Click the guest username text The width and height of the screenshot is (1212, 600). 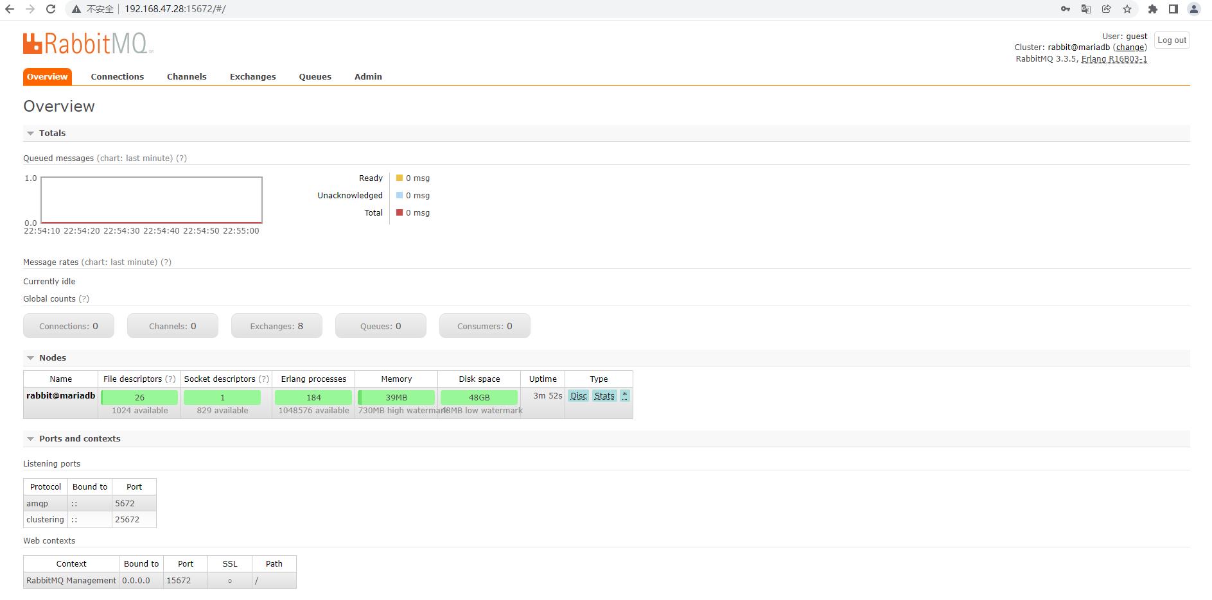pyautogui.click(x=1137, y=36)
